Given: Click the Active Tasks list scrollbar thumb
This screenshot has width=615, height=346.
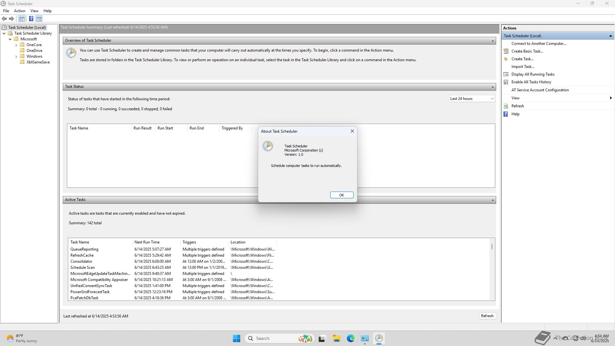Looking at the screenshot, I should (x=492, y=246).
